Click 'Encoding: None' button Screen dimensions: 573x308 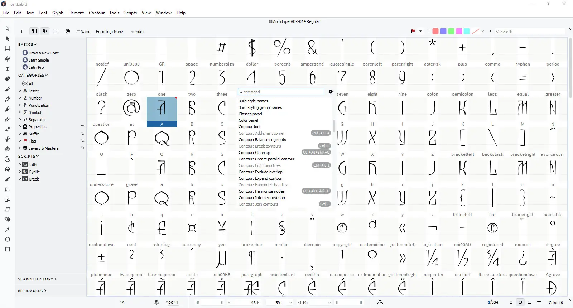click(109, 31)
